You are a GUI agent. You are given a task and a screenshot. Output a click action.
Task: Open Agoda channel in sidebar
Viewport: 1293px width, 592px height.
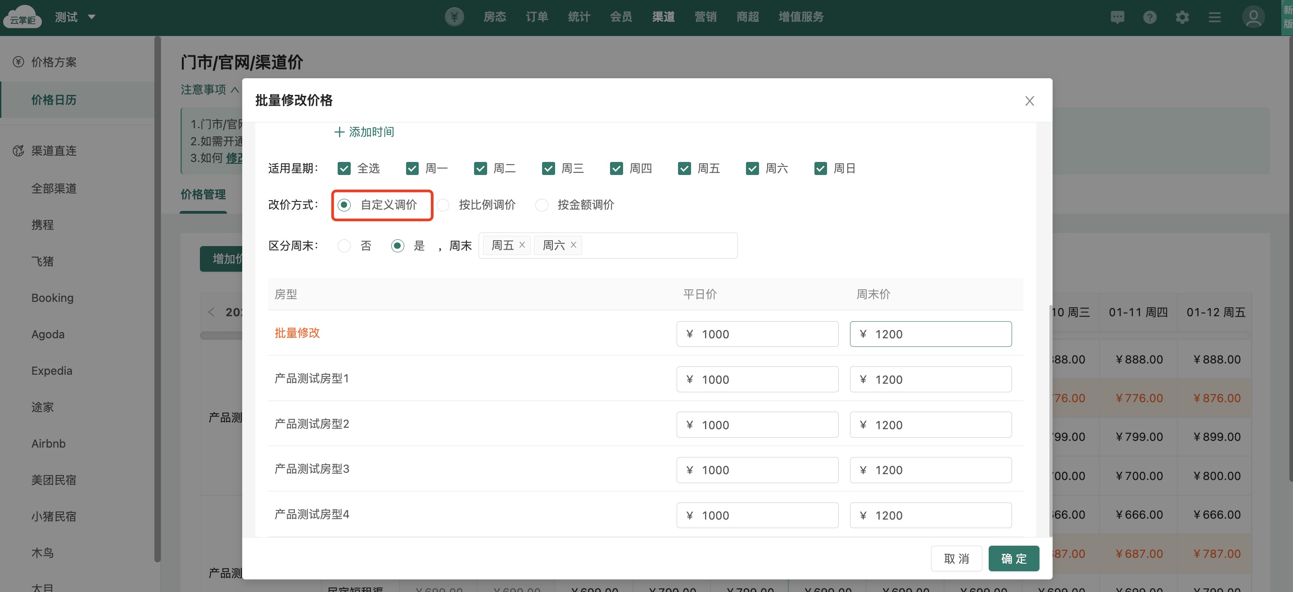48,334
